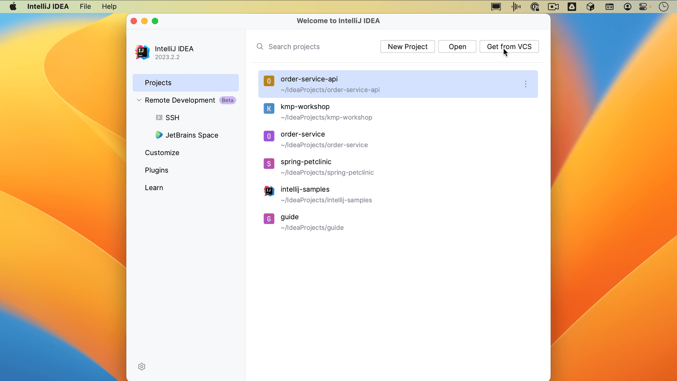The width and height of the screenshot is (677, 381).
Task: Open the File menu
Action: coord(85,6)
